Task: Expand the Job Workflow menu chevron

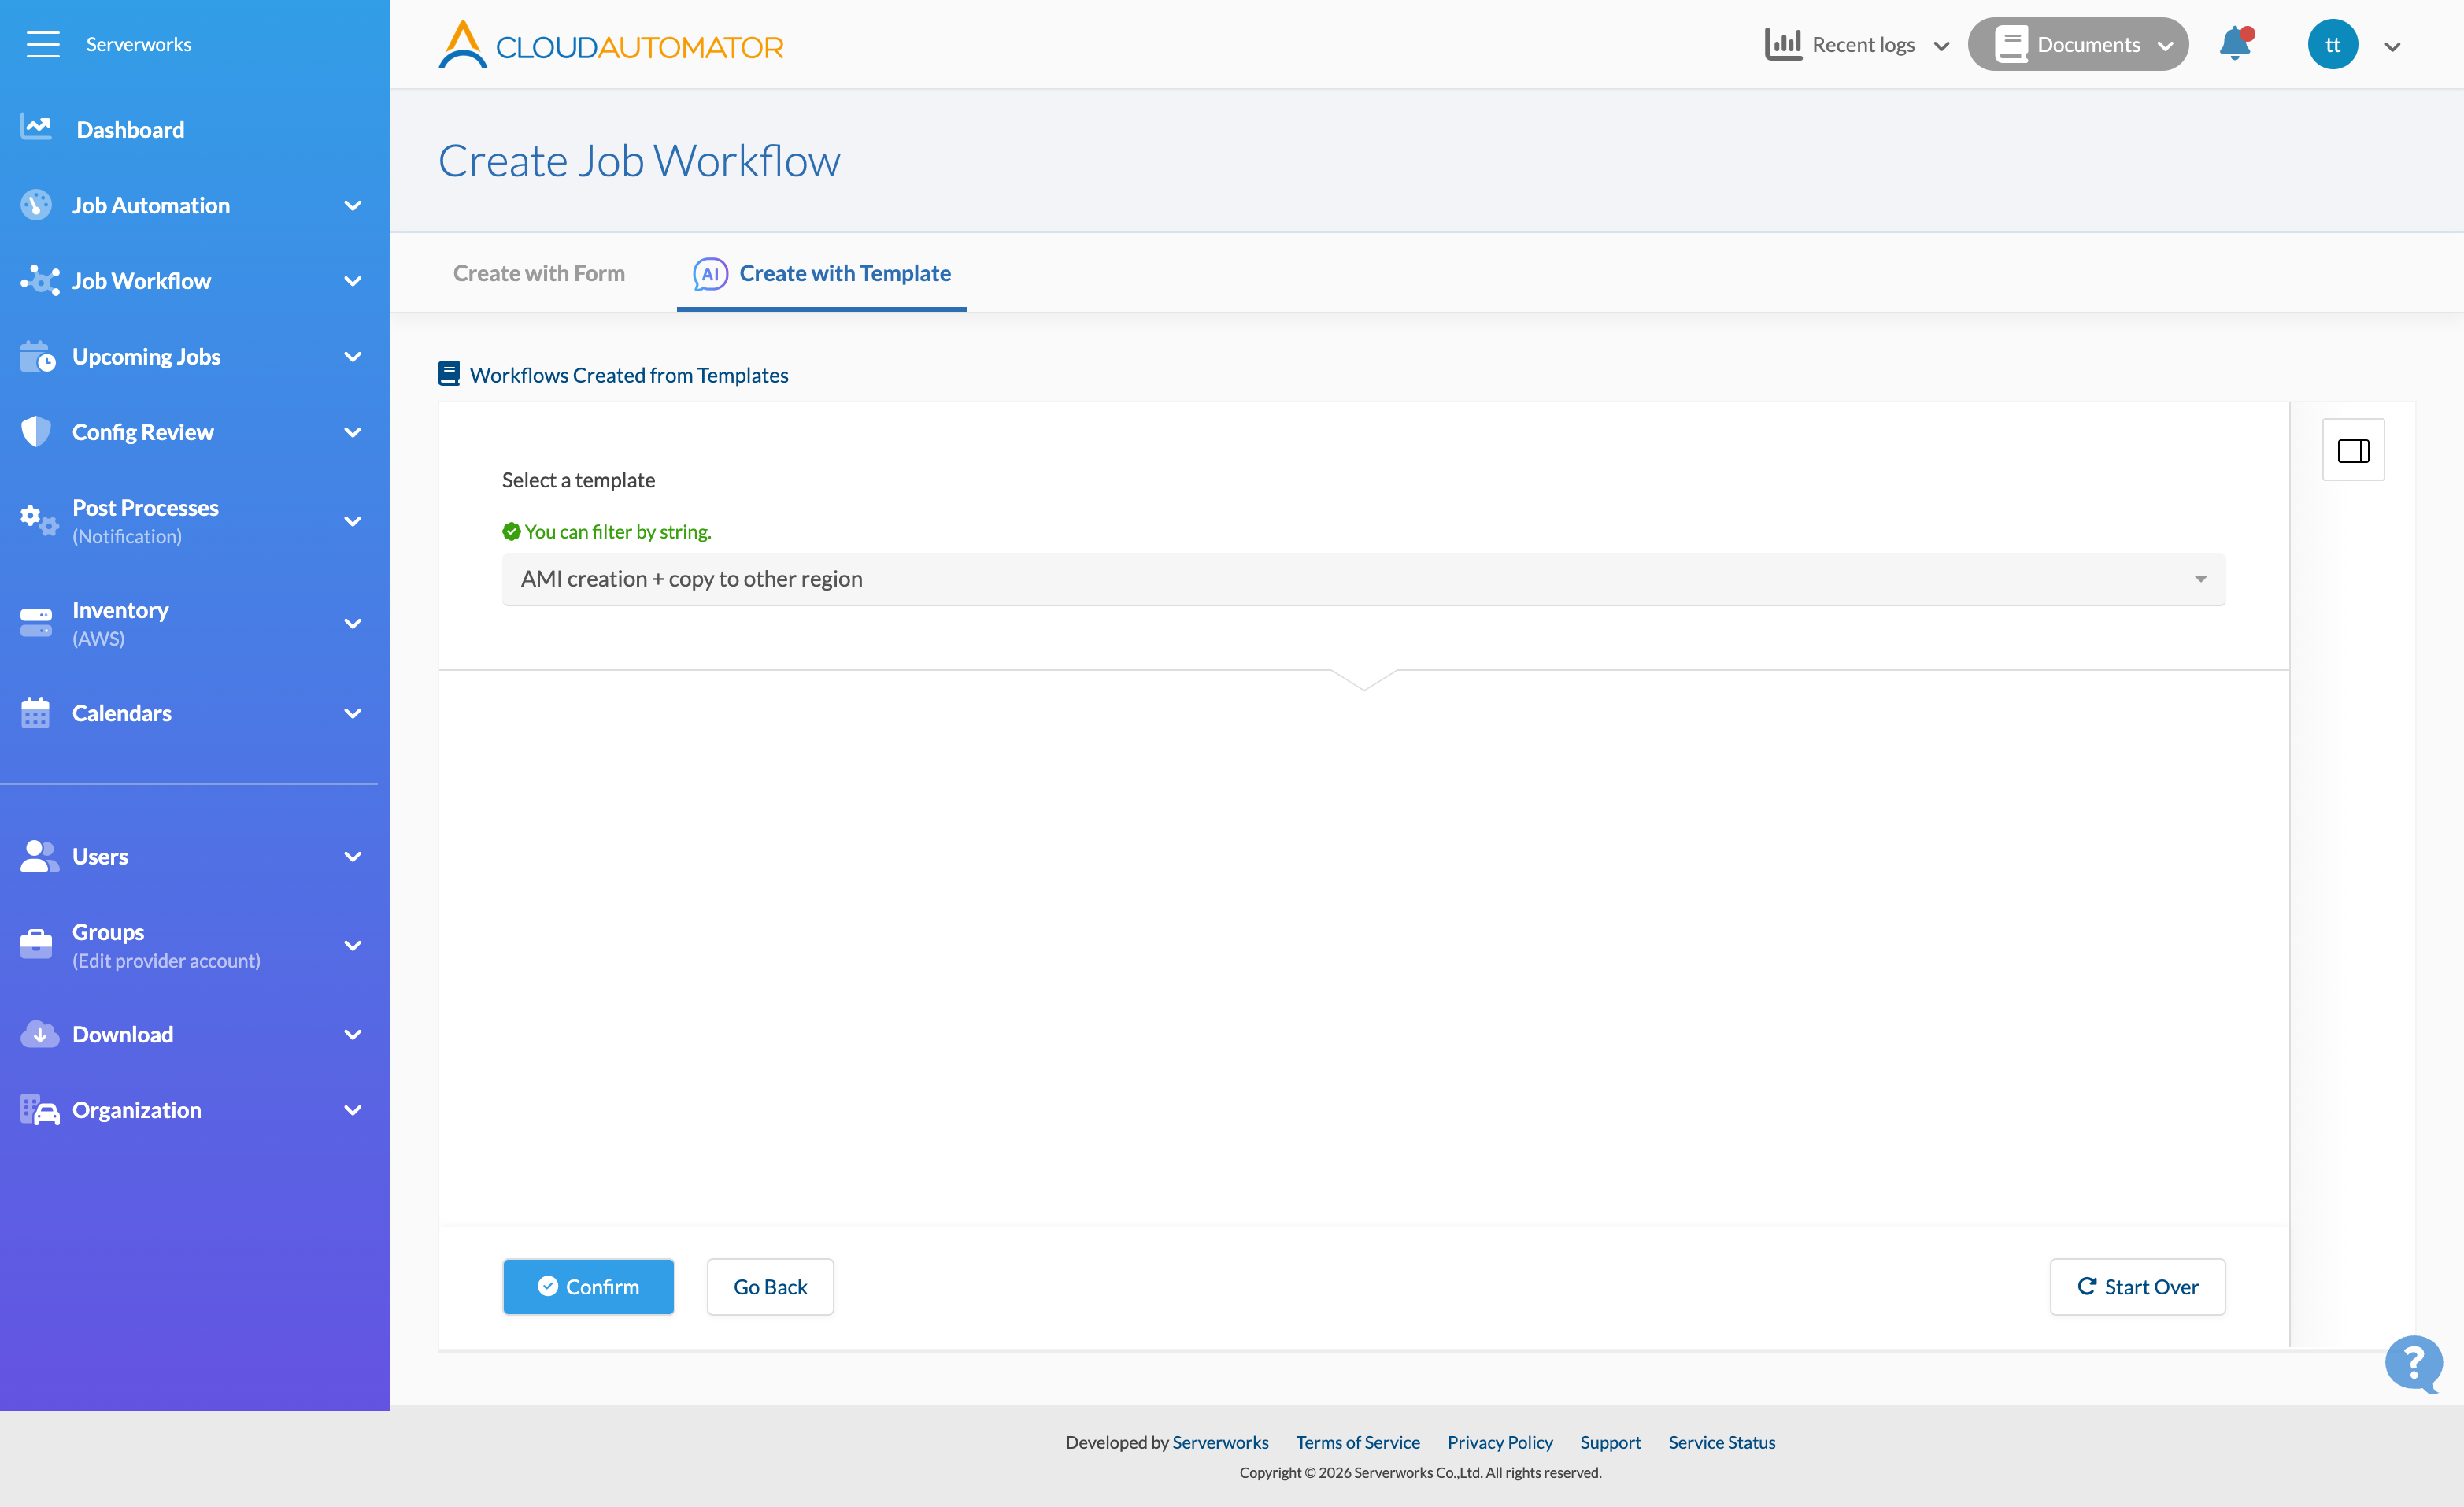Action: [353, 281]
